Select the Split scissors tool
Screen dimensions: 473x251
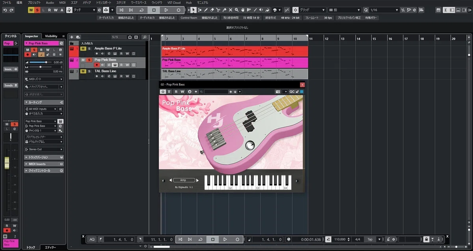click(x=218, y=10)
